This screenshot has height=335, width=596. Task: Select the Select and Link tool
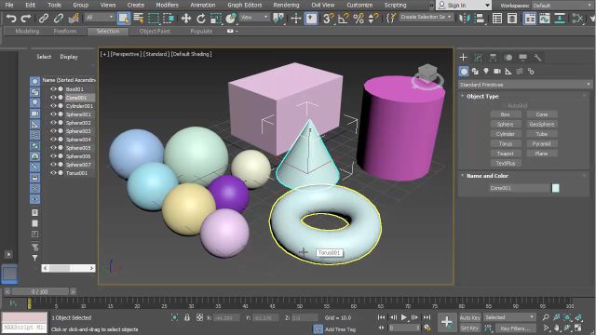[44, 18]
